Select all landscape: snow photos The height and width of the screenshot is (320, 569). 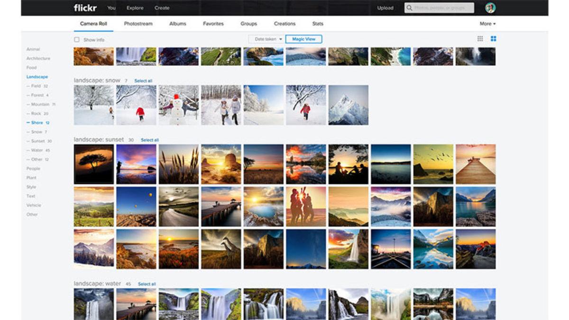tap(143, 81)
